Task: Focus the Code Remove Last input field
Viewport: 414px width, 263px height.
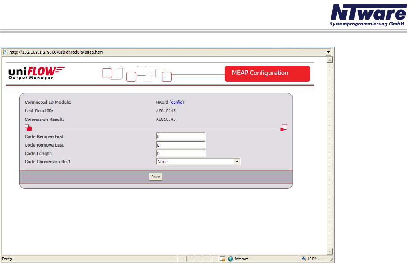Action: (181, 145)
